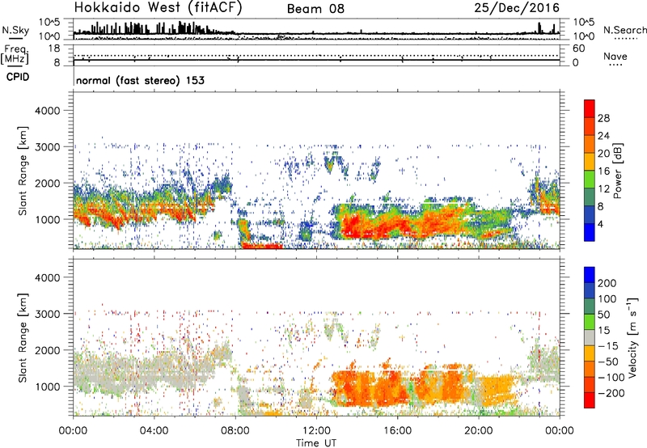
Task: Click the '200' tick on the velocity colorbar
Action: tap(607, 283)
